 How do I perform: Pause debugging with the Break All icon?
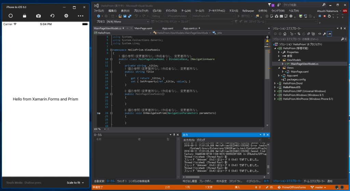320,16
